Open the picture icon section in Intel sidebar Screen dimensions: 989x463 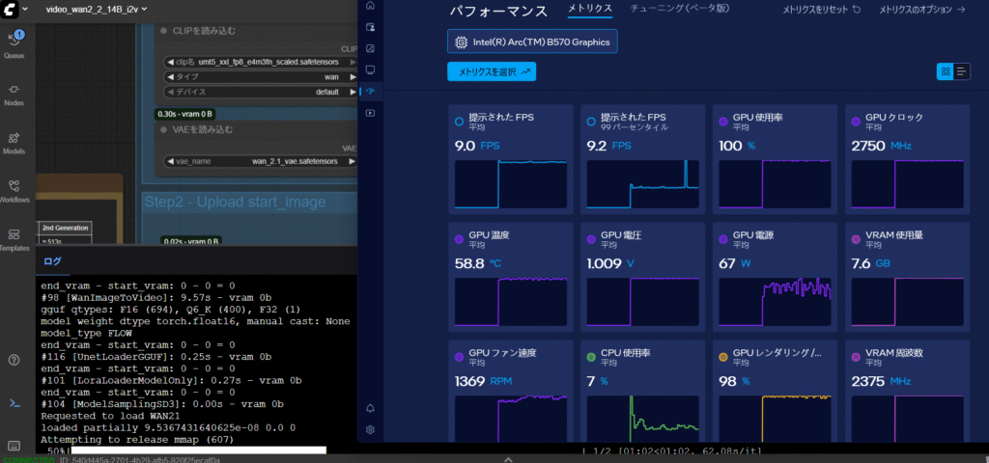pyautogui.click(x=370, y=48)
